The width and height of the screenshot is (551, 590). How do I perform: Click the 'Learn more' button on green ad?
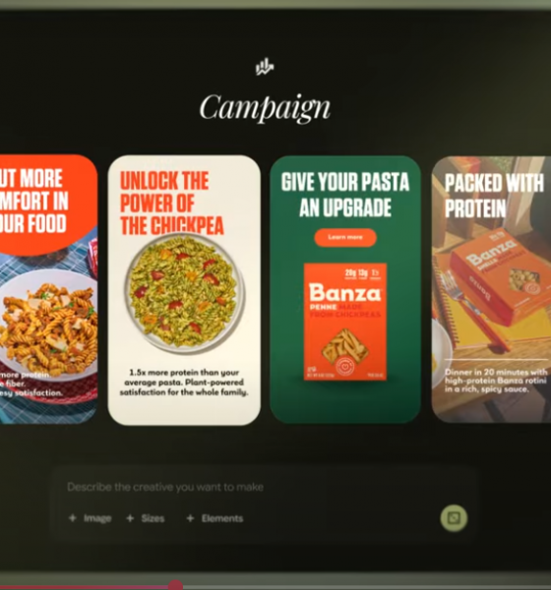345,237
